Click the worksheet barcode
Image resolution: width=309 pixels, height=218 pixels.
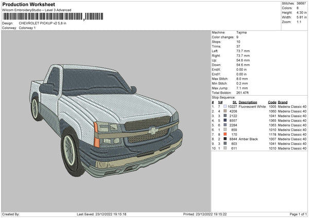[53, 16]
